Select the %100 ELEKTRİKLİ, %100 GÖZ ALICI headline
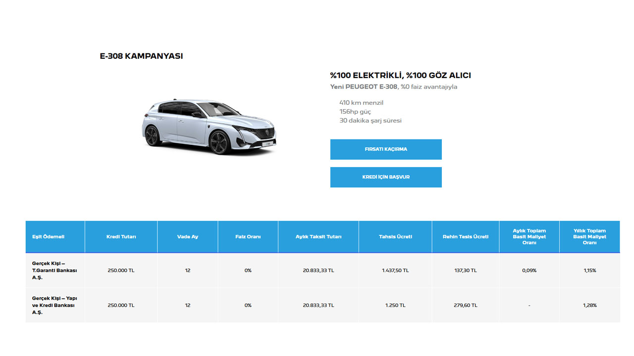 click(x=400, y=76)
